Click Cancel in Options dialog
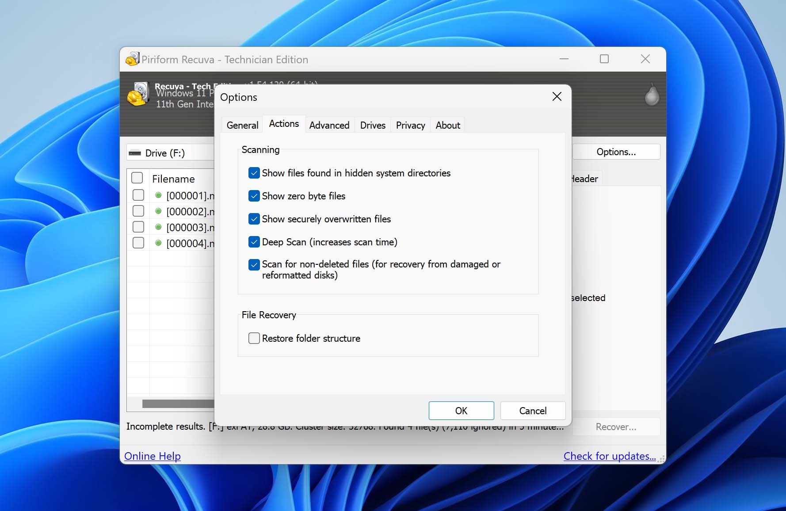The width and height of the screenshot is (786, 511). [x=533, y=411]
